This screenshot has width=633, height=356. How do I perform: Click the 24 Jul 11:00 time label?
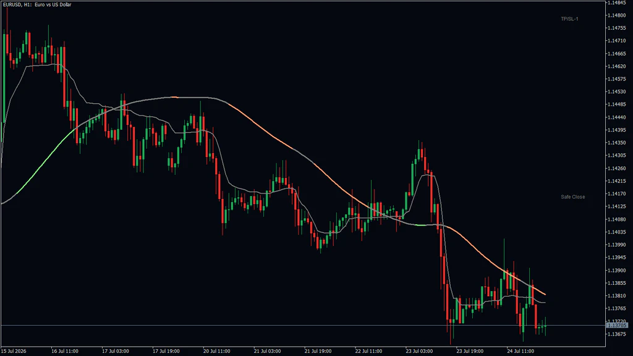pyautogui.click(x=520, y=351)
